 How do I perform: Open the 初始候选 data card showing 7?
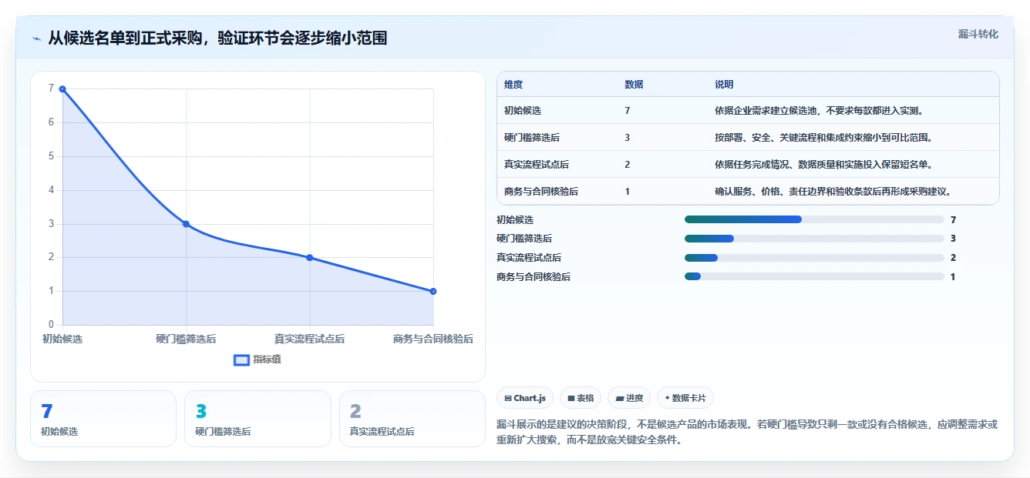[x=103, y=419]
